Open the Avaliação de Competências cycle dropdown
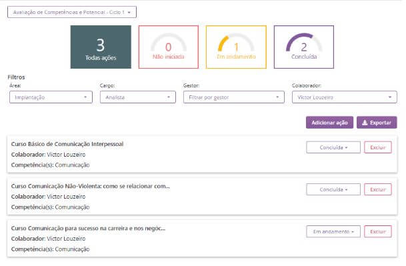Screen dimensions: 406x266 tap(72, 12)
